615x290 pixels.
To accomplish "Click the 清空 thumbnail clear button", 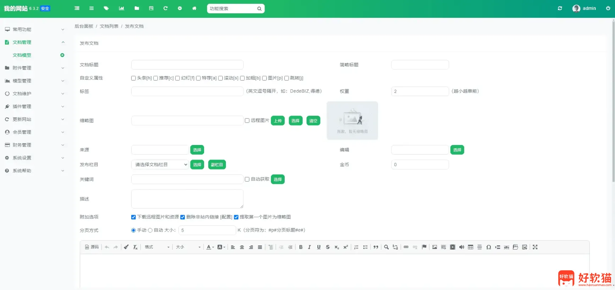I will pyautogui.click(x=313, y=121).
